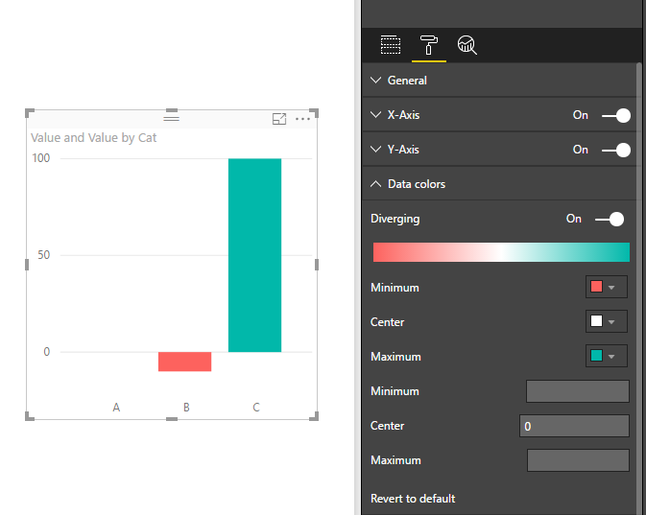The image size is (646, 515).
Task: Click x-axis label A
Action: (x=116, y=408)
